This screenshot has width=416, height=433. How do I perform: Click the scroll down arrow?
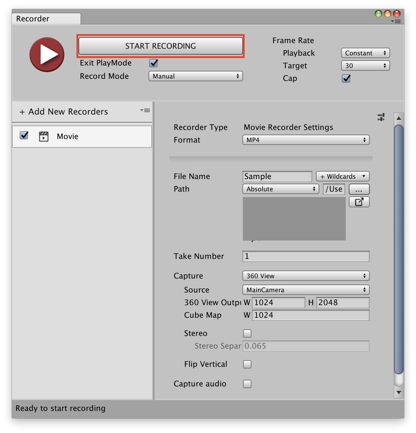tap(398, 393)
